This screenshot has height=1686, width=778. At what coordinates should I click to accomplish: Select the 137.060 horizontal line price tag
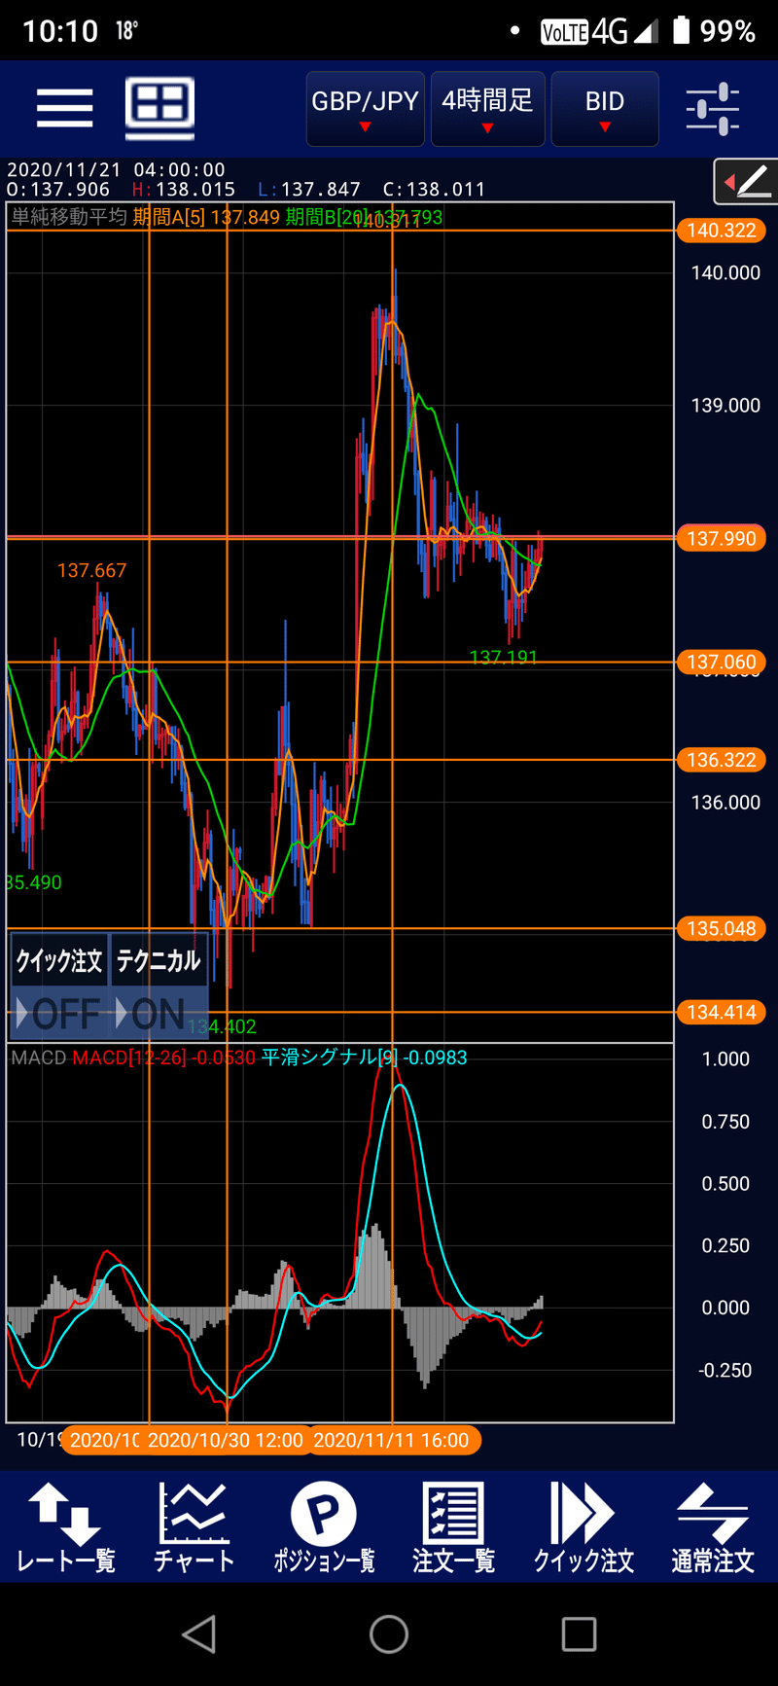coord(722,663)
